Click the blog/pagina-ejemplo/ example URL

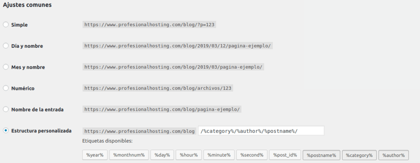(162, 109)
